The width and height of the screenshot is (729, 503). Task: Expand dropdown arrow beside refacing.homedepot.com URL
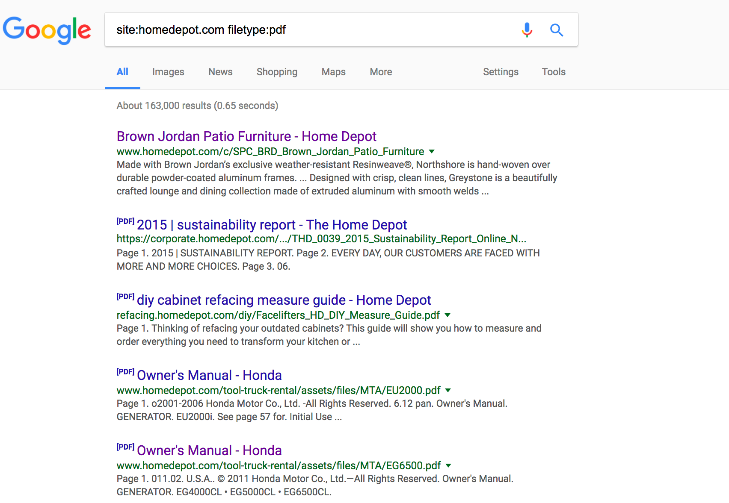click(x=447, y=315)
